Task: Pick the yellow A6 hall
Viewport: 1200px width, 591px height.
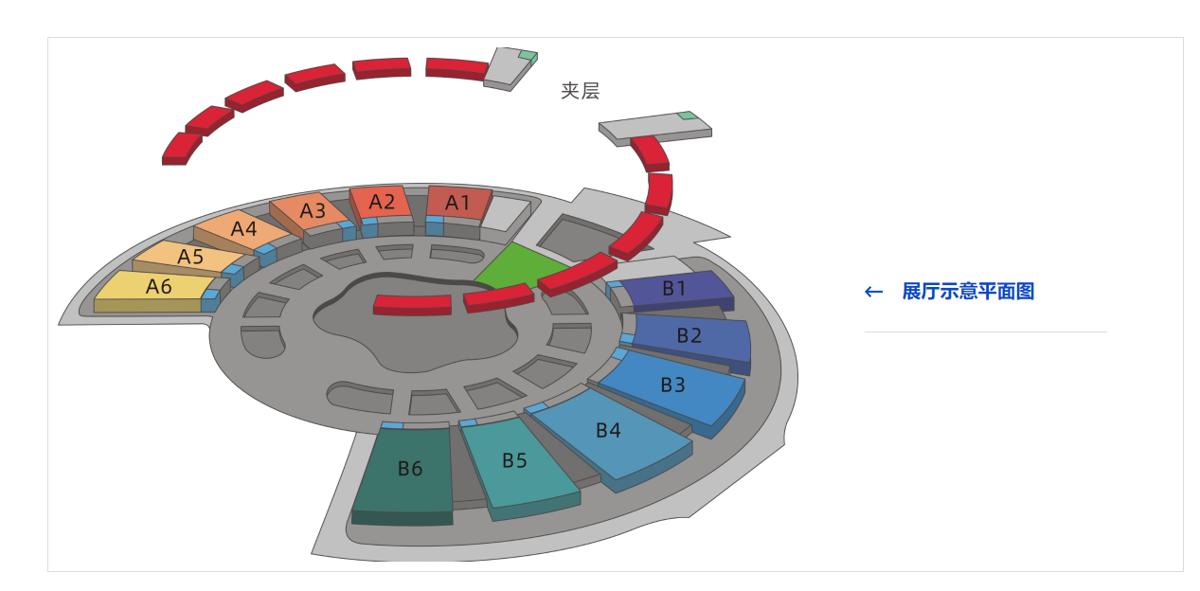Action: [x=157, y=287]
